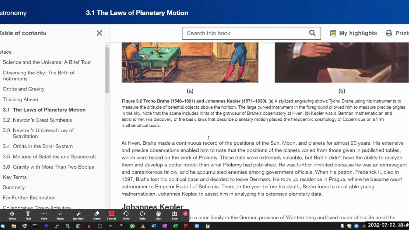
Task: Click the Wi-Fi network tray icon
Action: [364, 226]
